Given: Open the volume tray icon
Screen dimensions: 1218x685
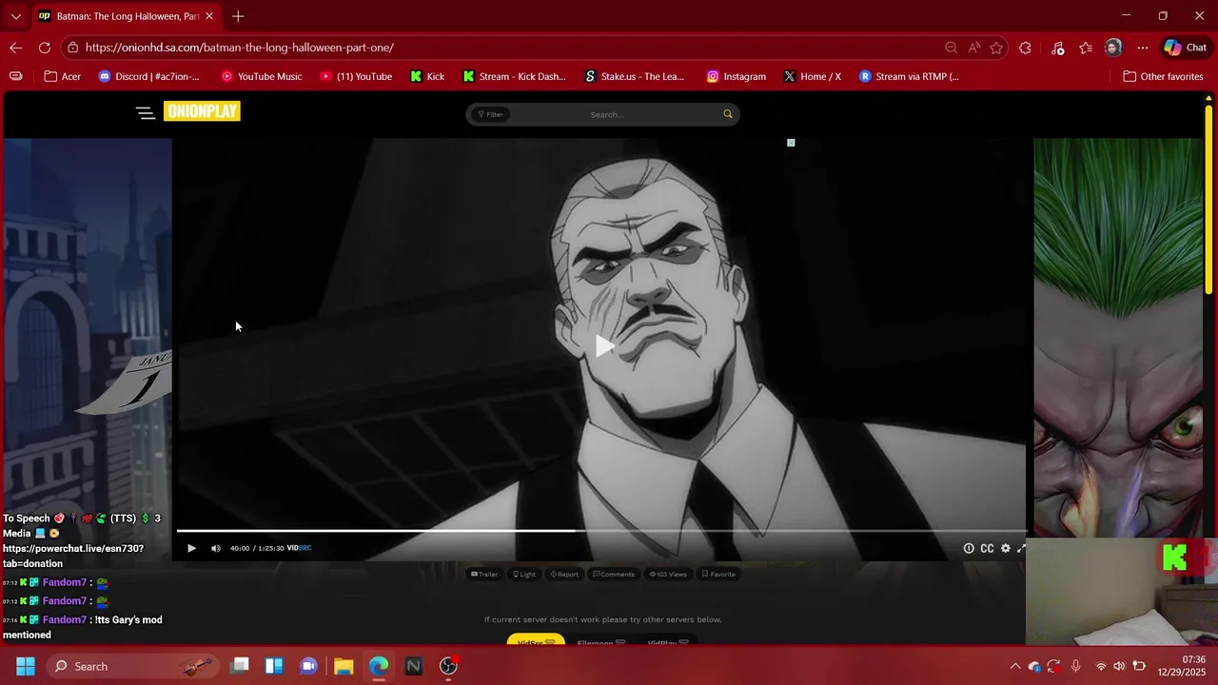Looking at the screenshot, I should click(1120, 666).
